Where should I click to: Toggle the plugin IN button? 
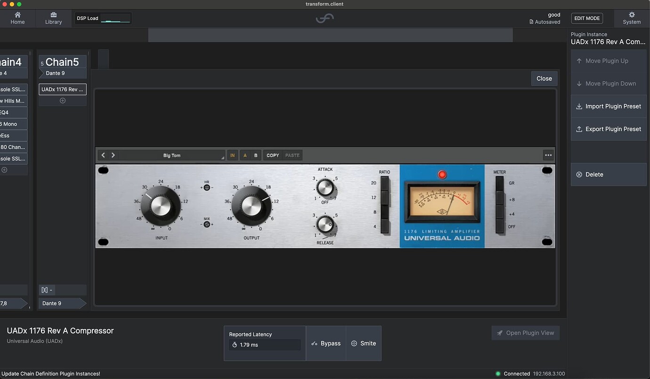click(232, 155)
